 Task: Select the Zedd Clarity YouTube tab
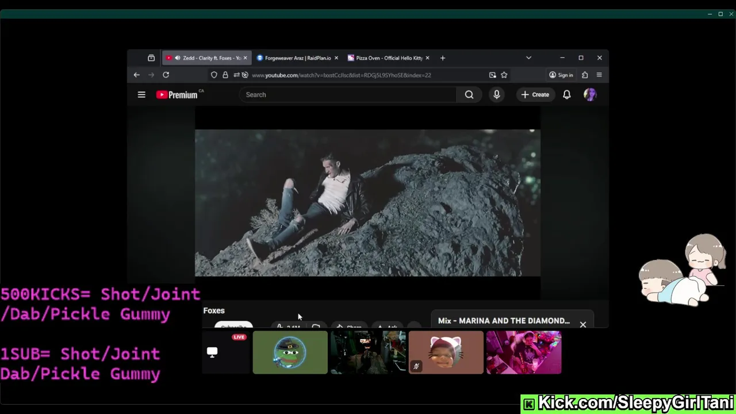(x=206, y=58)
